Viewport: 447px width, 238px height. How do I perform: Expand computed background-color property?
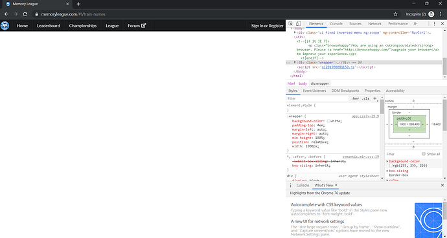[x=387, y=161]
